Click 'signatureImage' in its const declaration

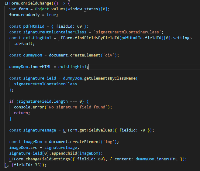(40, 130)
